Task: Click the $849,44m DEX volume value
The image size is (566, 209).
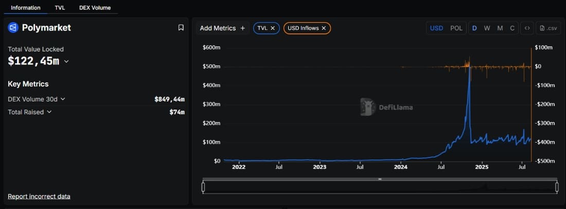Action: [x=169, y=99]
